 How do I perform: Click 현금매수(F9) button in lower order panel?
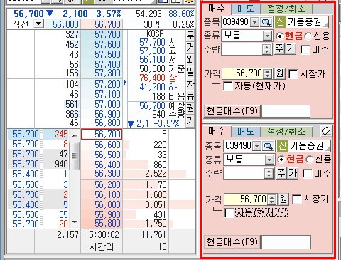[x=232, y=242]
